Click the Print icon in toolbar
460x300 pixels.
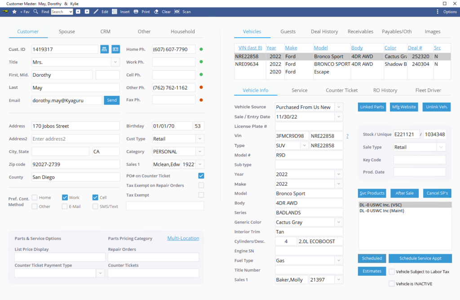pos(136,12)
